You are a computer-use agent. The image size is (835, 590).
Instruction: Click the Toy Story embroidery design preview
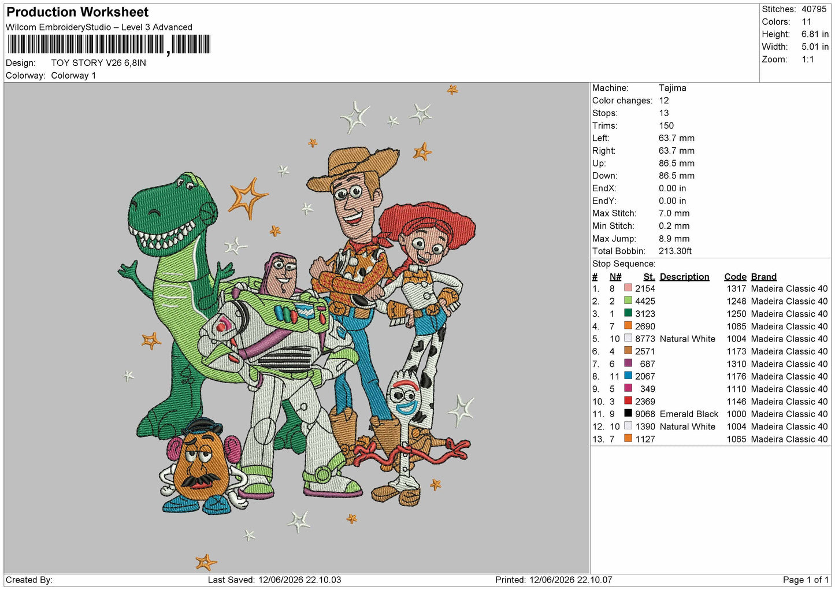click(297, 328)
